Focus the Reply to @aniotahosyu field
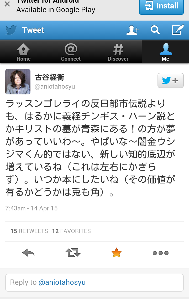 point(94,283)
